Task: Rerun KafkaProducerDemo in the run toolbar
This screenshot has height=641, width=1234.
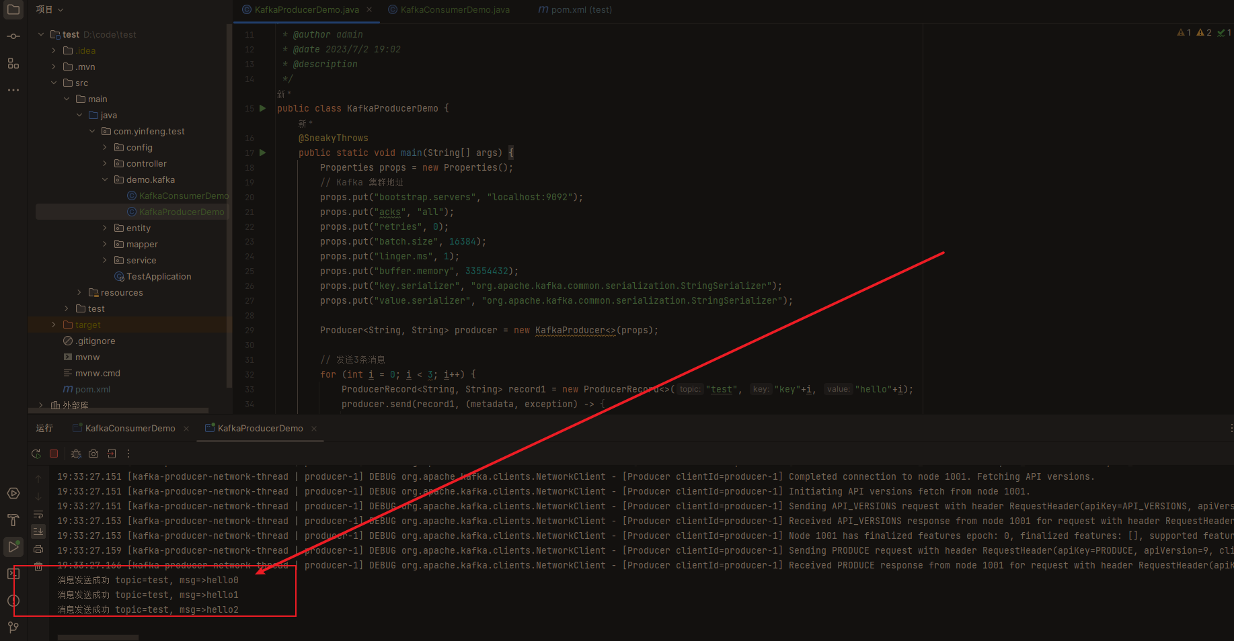Action: click(36, 454)
